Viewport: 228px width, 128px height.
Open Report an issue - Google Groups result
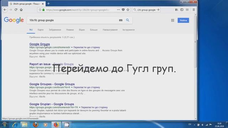coord(51,64)
